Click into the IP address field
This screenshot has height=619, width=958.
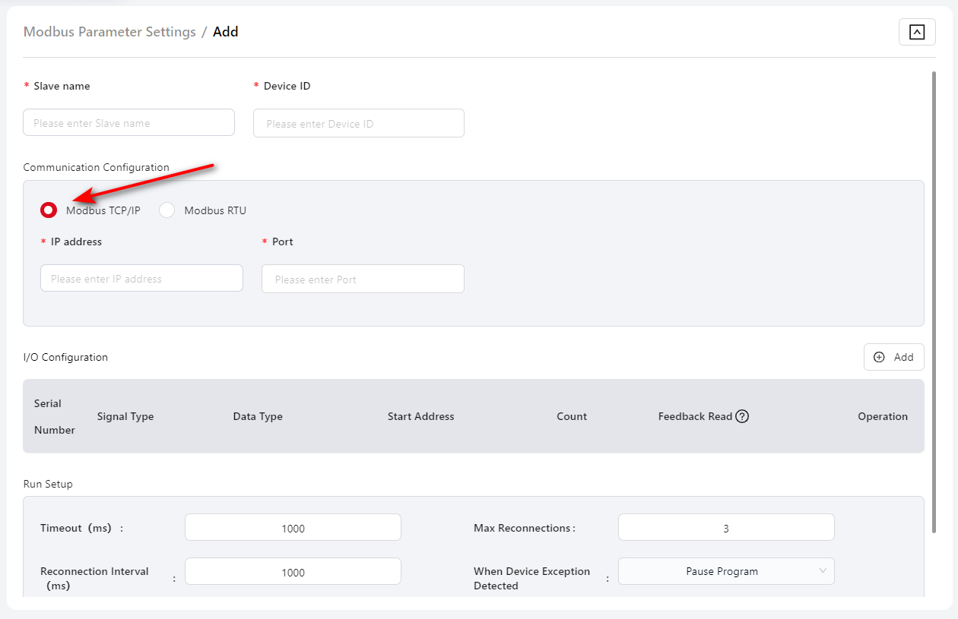[141, 278]
